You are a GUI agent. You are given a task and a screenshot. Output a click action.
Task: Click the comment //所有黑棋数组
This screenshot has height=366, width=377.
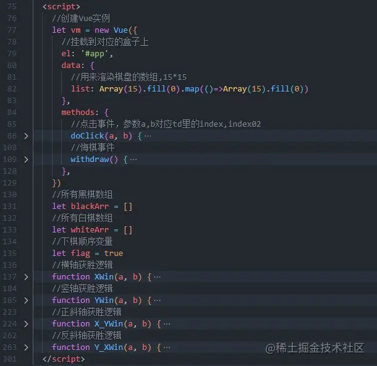pos(82,195)
